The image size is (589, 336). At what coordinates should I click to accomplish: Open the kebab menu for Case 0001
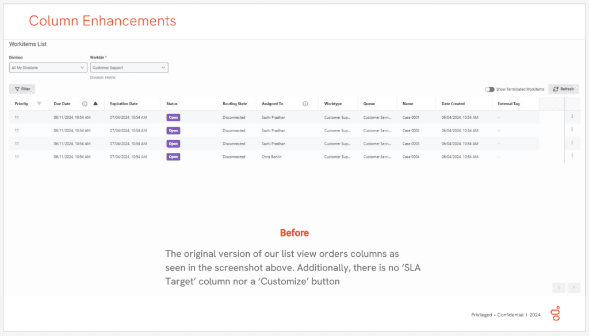[572, 117]
